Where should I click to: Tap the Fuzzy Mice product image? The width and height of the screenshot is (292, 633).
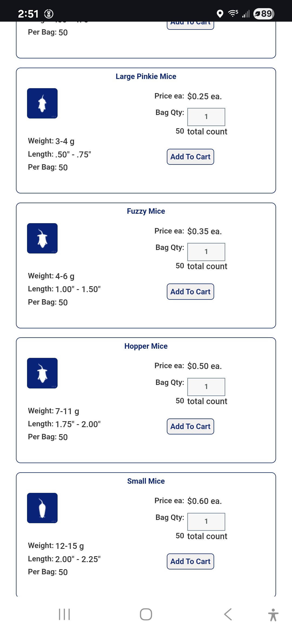point(42,238)
